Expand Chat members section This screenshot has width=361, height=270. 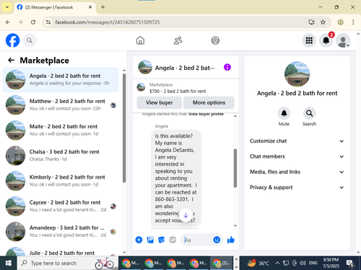click(297, 156)
